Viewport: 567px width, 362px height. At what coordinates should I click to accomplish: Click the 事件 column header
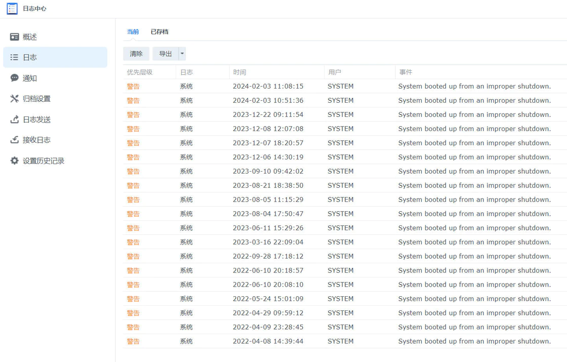coord(406,72)
